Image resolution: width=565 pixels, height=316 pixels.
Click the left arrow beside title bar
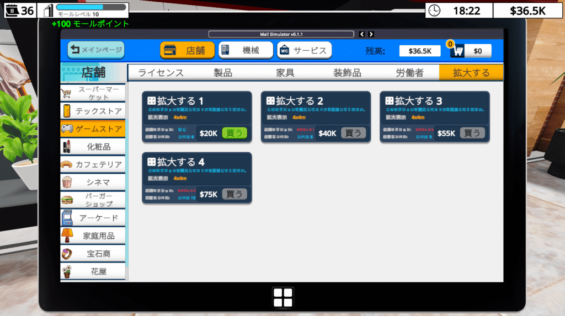coord(362,34)
